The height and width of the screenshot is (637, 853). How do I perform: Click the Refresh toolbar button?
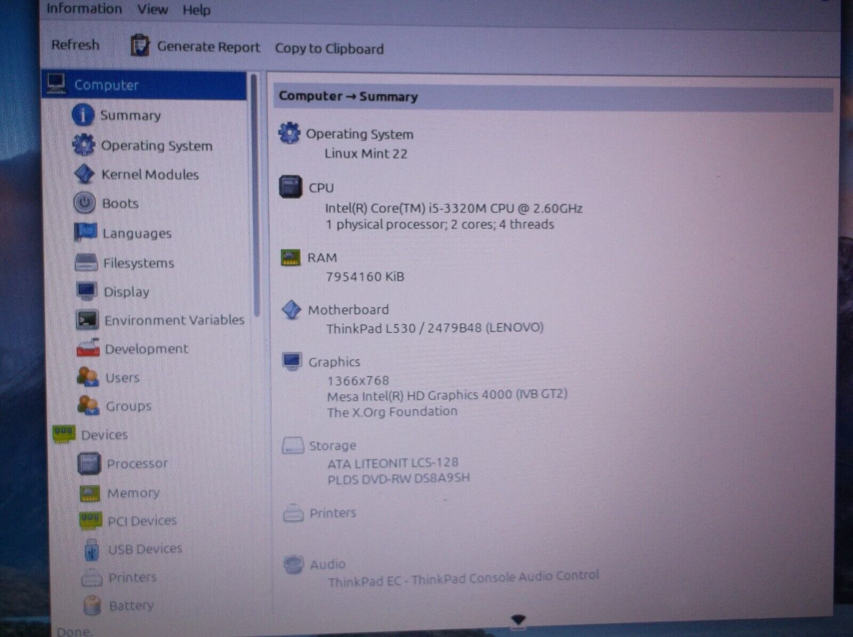click(75, 45)
